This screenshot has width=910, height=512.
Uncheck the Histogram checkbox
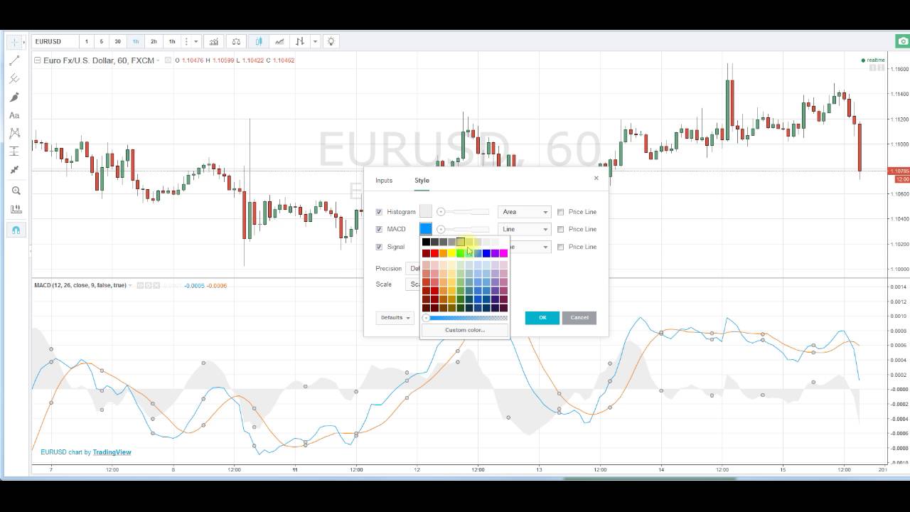[379, 212]
